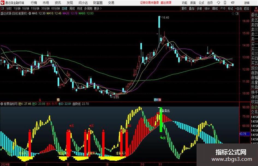Open the 多周期 multi-period view
This screenshot has width=258, height=166.
point(88,8)
